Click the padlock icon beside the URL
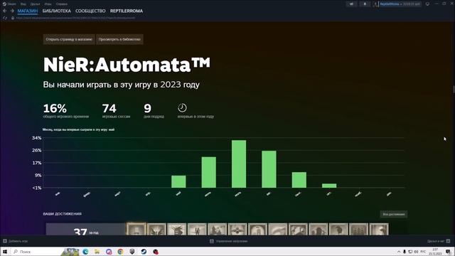The height and width of the screenshot is (256, 455). click(13, 18)
